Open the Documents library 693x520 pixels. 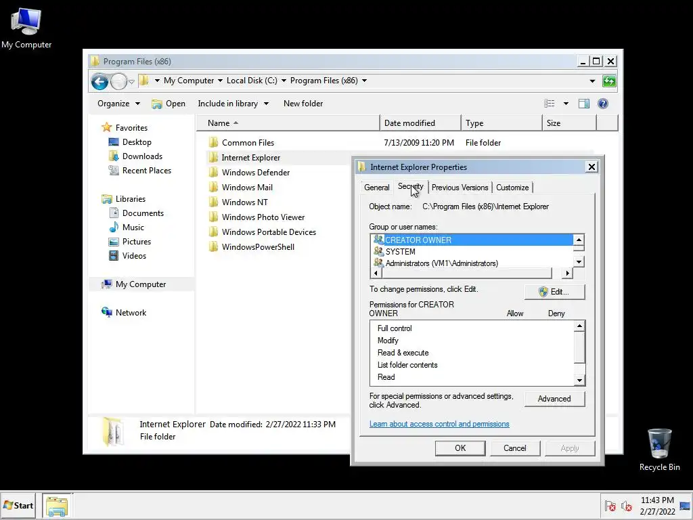(x=143, y=213)
